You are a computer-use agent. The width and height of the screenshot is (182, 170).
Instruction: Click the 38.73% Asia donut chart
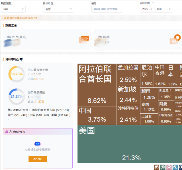coord(16,74)
